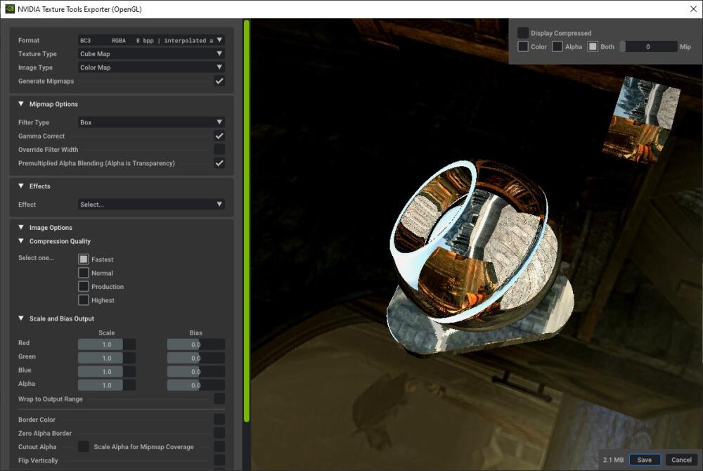The height and width of the screenshot is (471, 703).
Task: Enable the Flip Vertically checkbox
Action: pyautogui.click(x=219, y=460)
